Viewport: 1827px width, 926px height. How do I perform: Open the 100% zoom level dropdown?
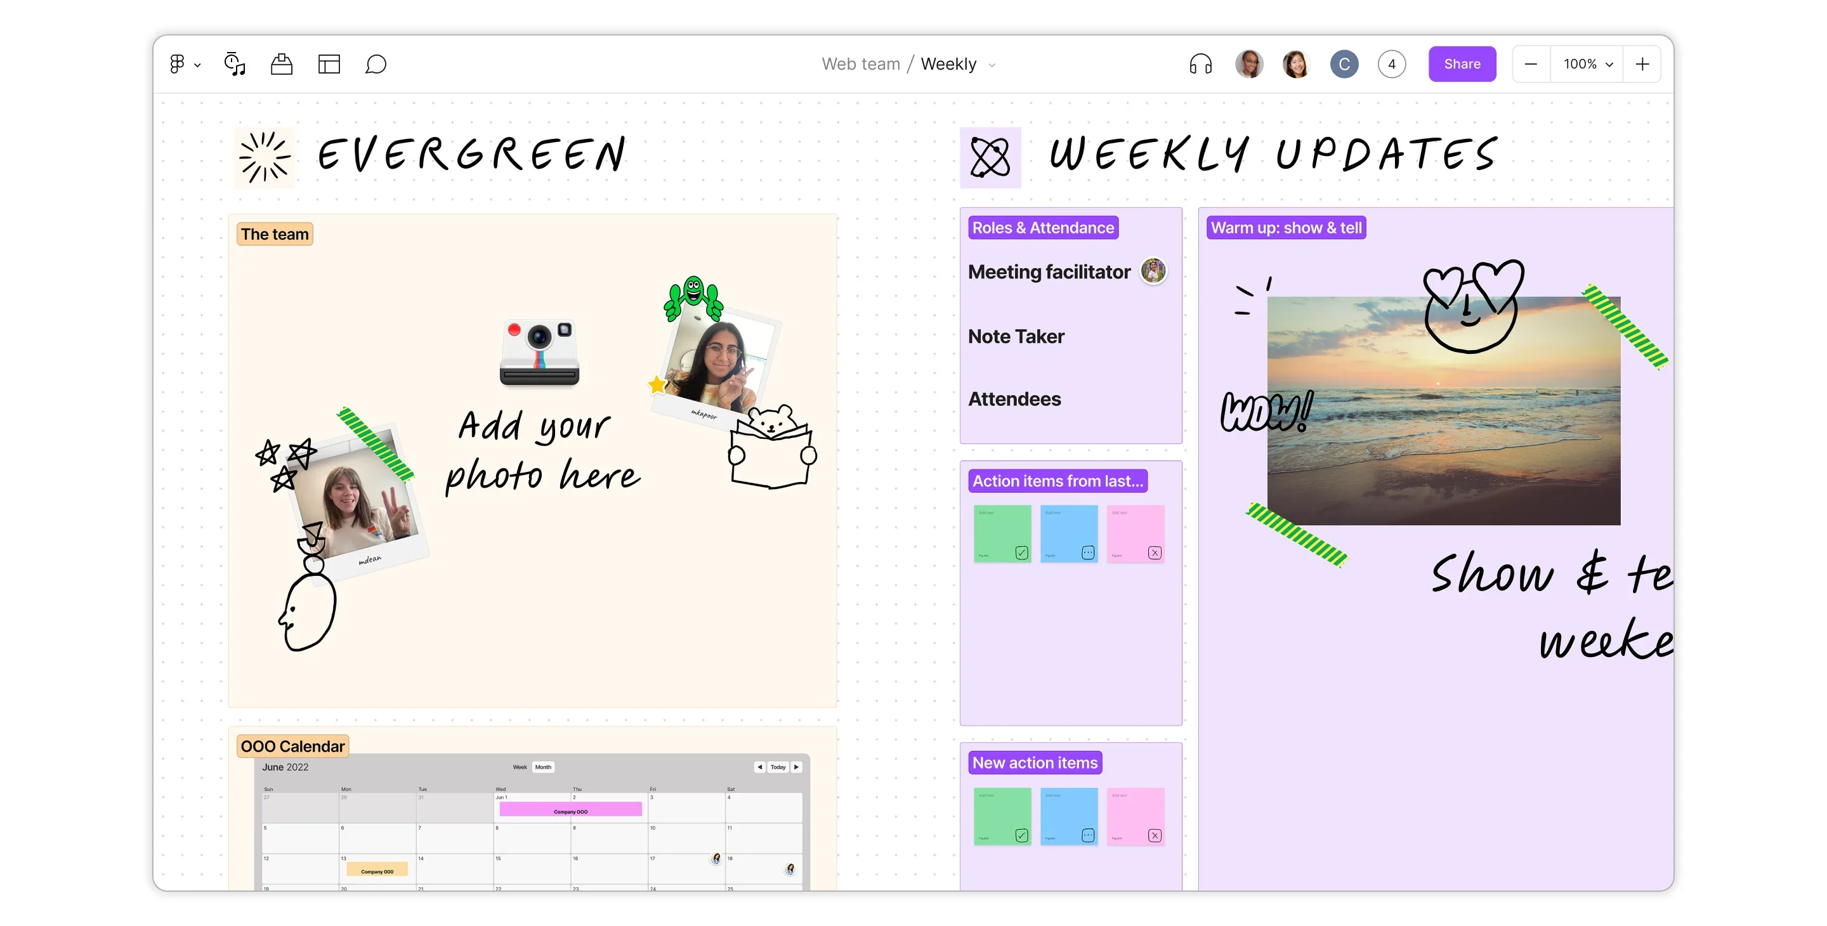tap(1587, 64)
